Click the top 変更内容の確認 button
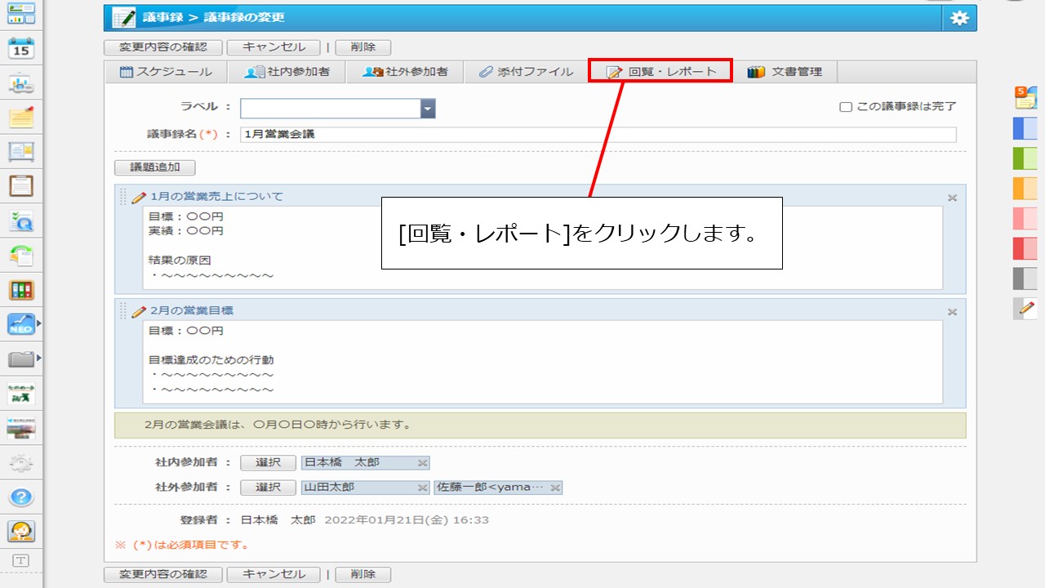 163,47
